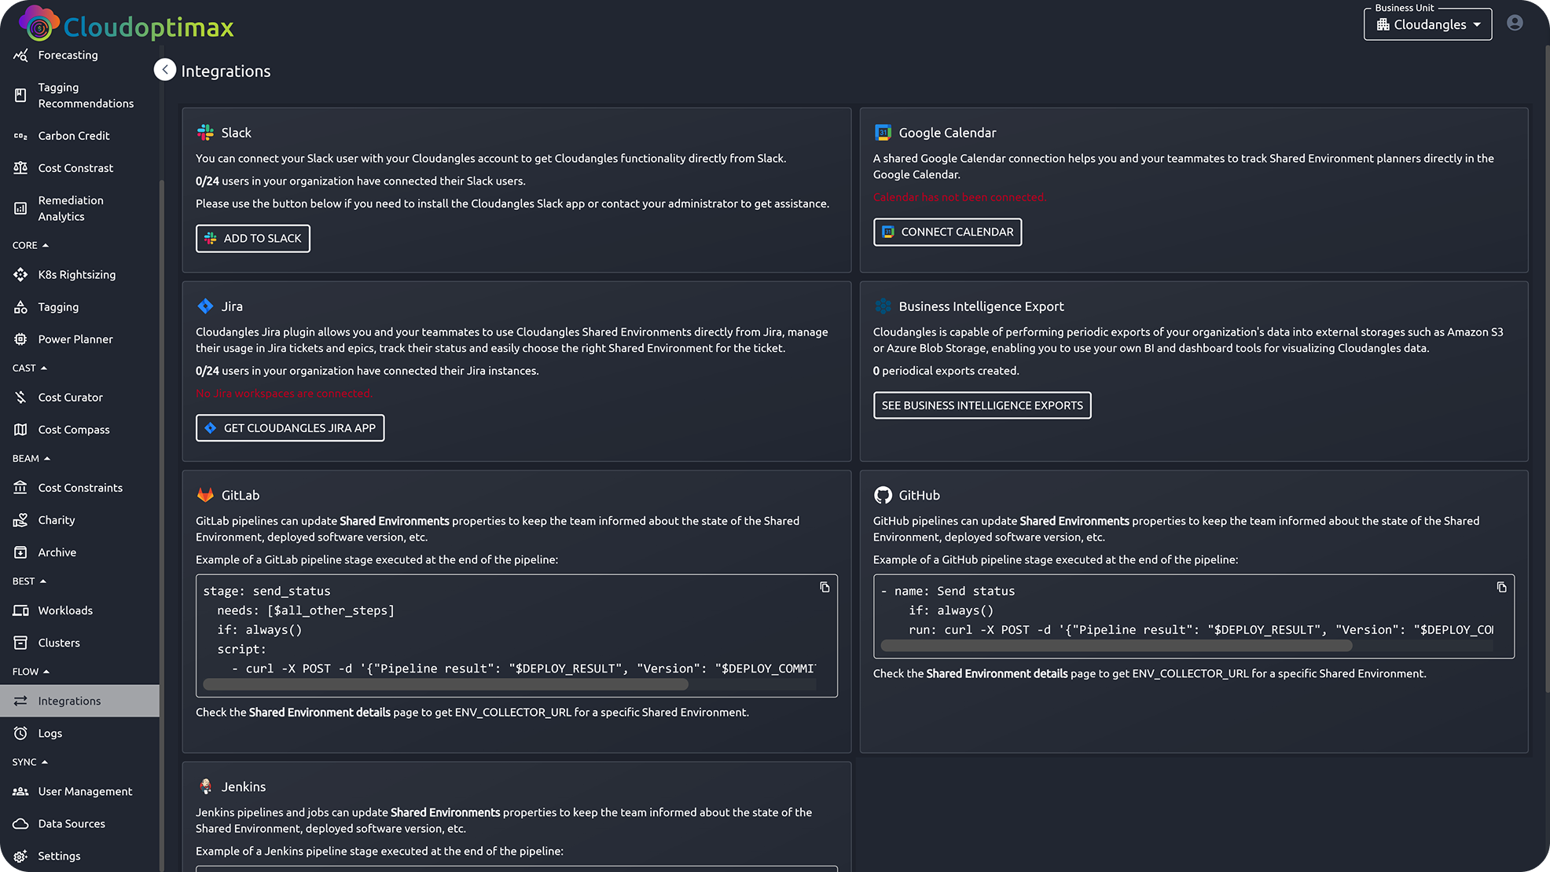Screen dimensions: 1550x872
Task: Click the GitLab code block horizontal scrollbar
Action: (446, 684)
